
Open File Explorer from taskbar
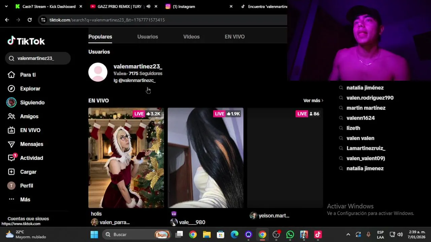tap(207, 234)
